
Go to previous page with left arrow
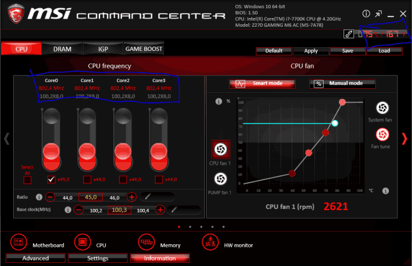[7, 139]
